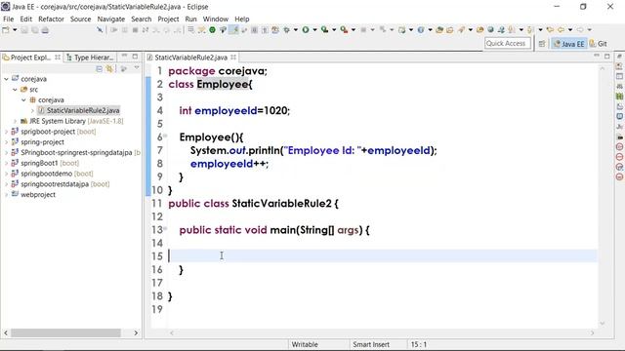
Task: Click the Last Edit Location arrow icon
Action: click(x=550, y=30)
